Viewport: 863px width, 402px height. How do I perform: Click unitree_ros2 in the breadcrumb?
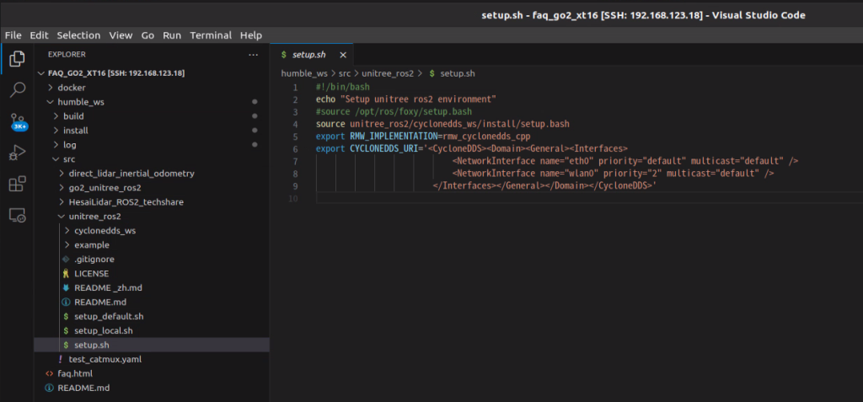pyautogui.click(x=388, y=73)
